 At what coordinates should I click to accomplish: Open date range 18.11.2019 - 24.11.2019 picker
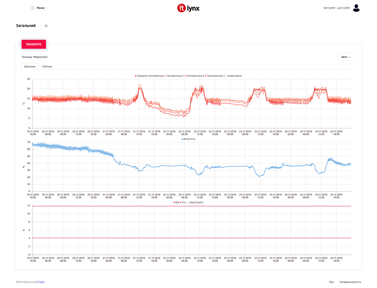tap(336, 8)
